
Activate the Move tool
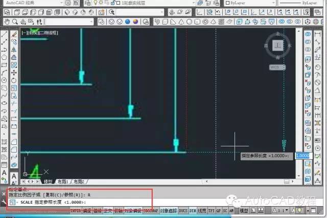(x=14, y=73)
